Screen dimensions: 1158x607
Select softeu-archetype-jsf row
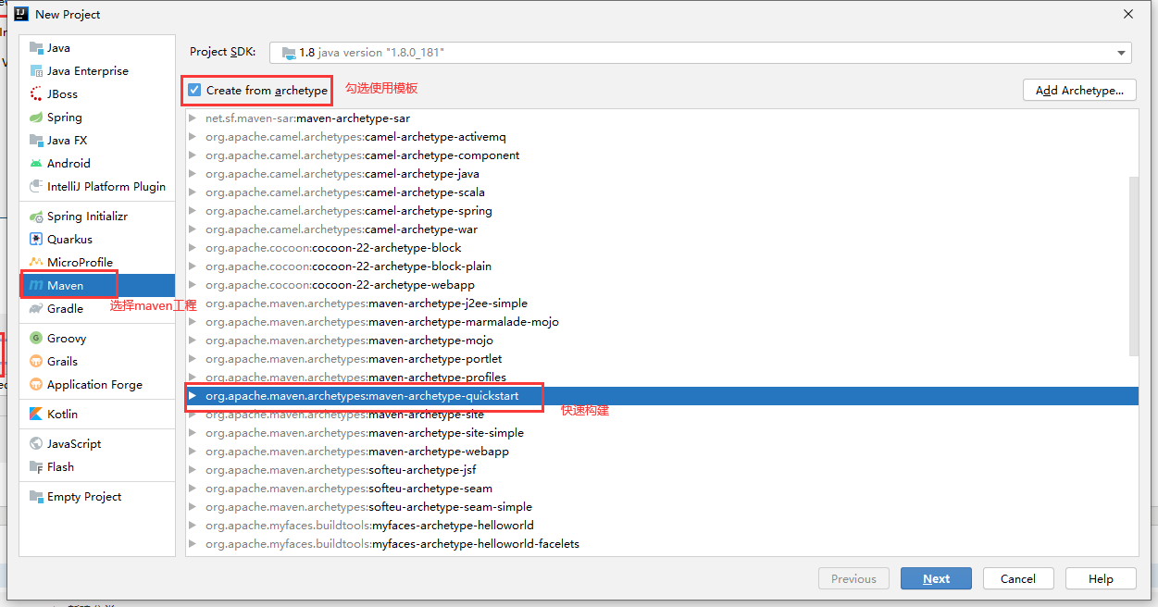[662, 470]
